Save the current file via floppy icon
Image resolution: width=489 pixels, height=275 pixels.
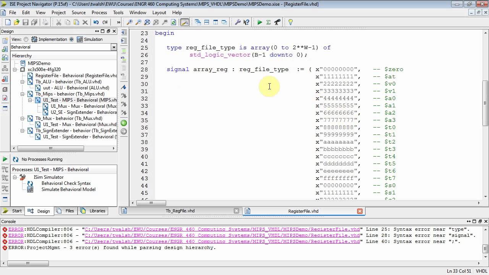26,22
